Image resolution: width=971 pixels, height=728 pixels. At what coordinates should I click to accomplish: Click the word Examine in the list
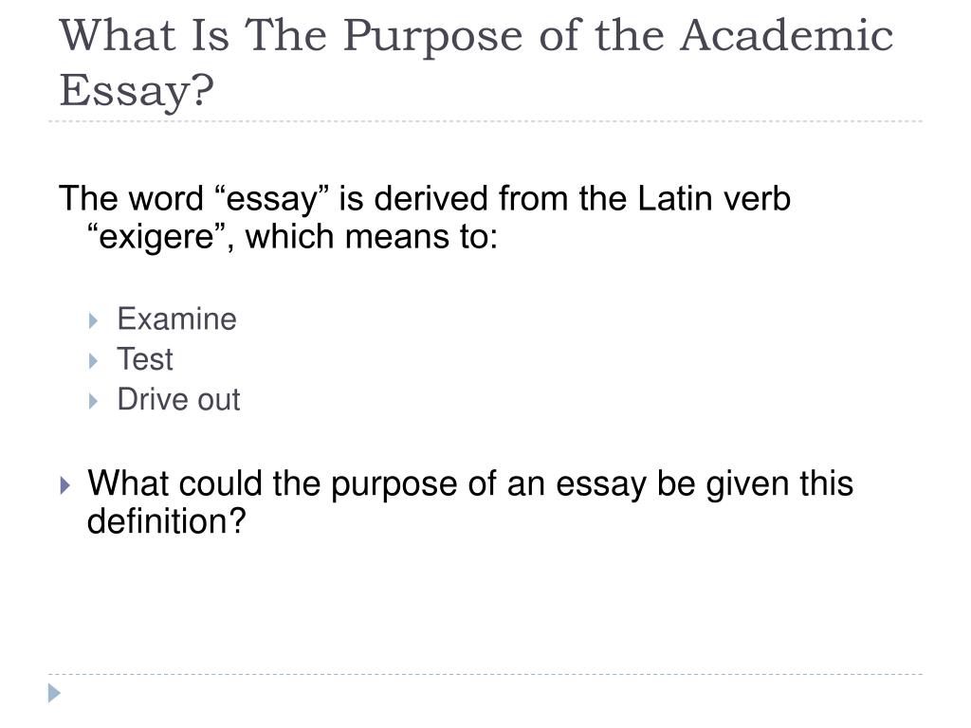pyautogui.click(x=177, y=319)
